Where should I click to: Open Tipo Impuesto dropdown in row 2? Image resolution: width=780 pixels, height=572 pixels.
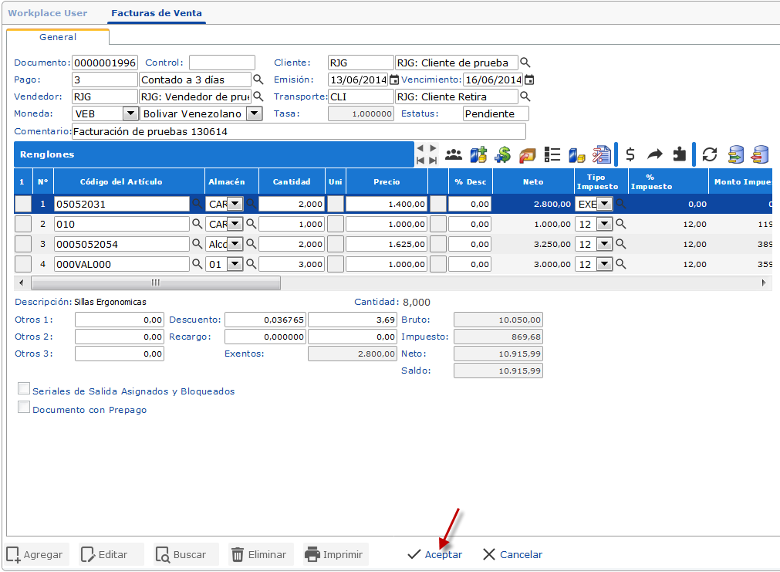click(604, 224)
